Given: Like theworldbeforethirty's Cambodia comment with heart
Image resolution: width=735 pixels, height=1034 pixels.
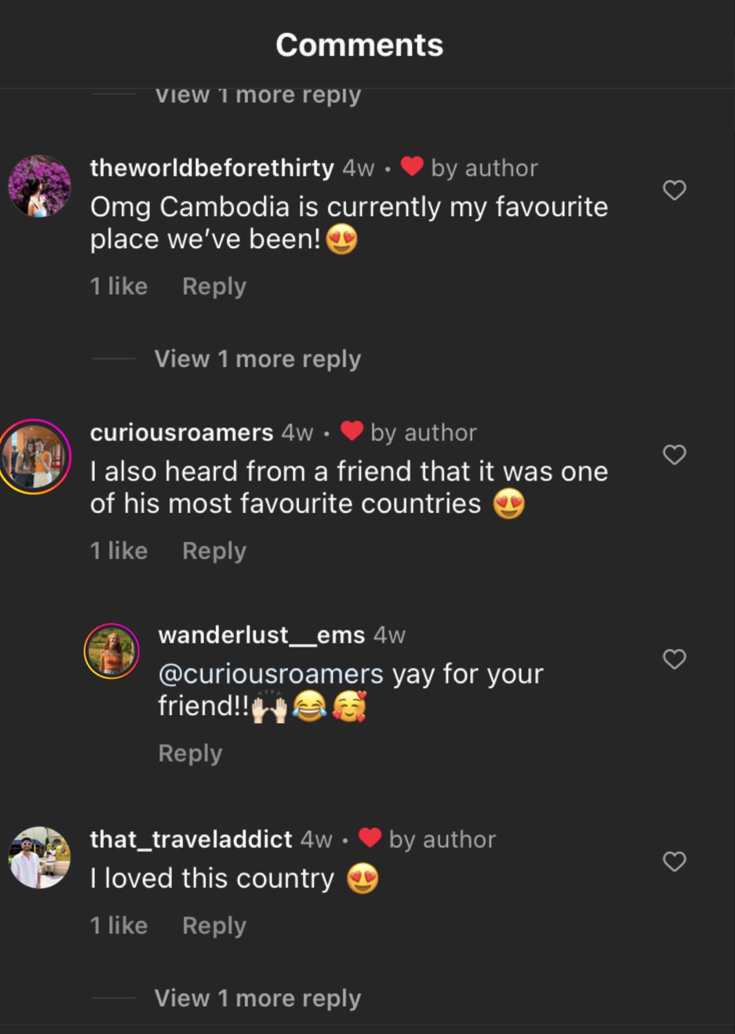Looking at the screenshot, I should (x=674, y=190).
